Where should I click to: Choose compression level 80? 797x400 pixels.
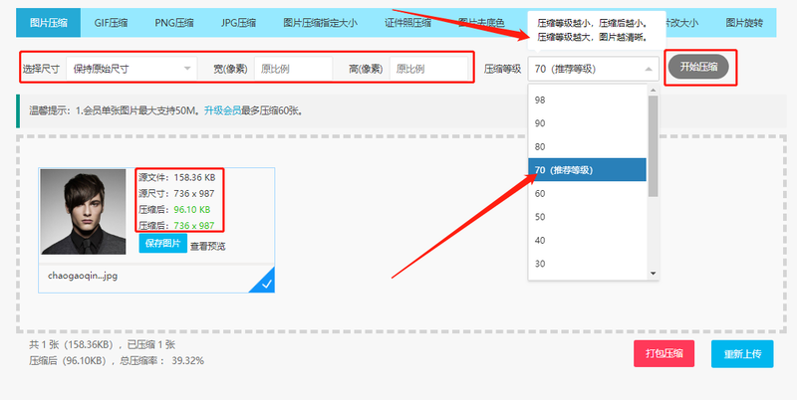[x=587, y=146]
